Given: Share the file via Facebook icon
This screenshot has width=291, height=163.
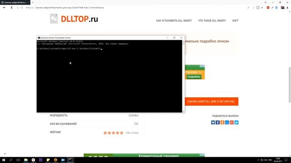Looking at the screenshot, I should (x=217, y=122).
